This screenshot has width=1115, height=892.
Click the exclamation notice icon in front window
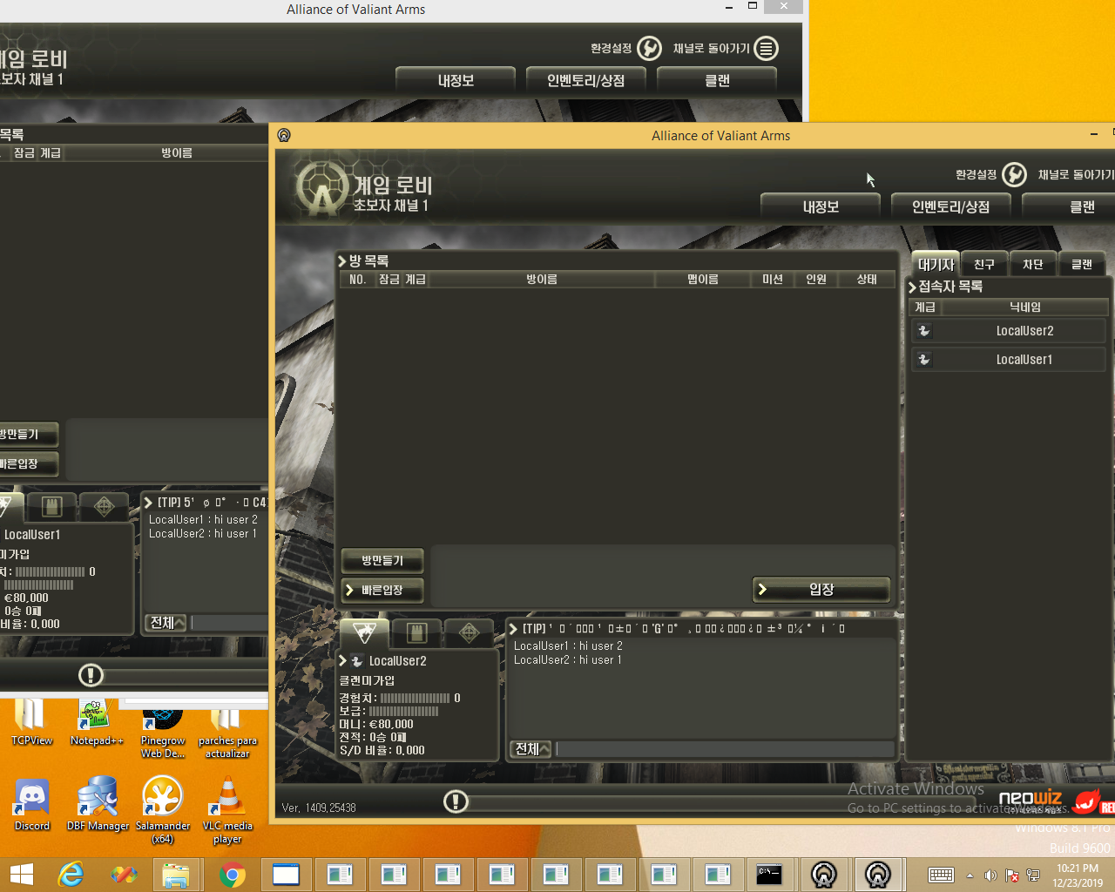click(x=456, y=801)
